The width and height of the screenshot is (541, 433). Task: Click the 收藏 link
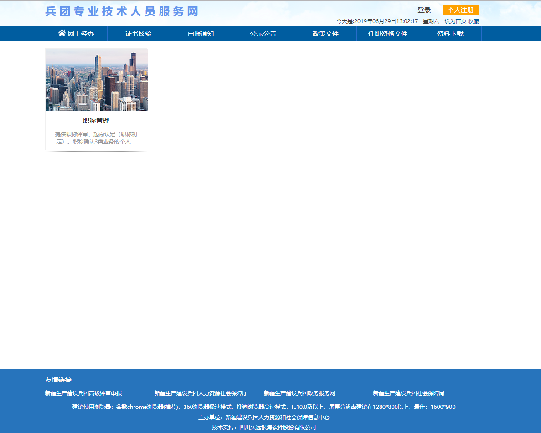[x=474, y=21]
